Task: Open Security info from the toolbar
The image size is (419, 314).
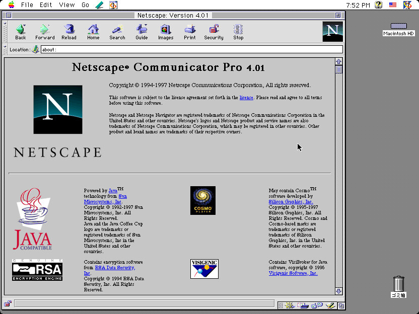Action: click(x=214, y=32)
